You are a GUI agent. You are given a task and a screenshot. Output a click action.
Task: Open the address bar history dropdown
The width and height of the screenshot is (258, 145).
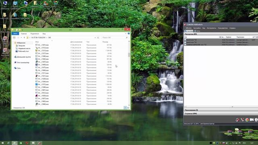95,37
